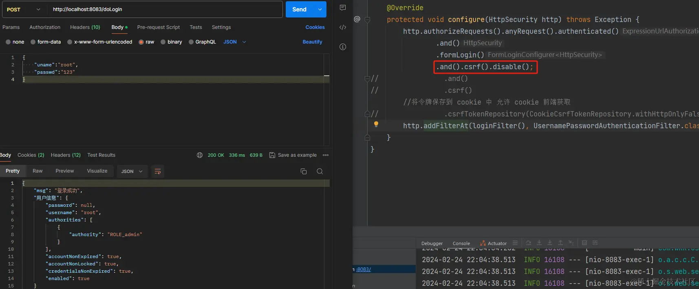Open the Pre-request Script tab
The width and height of the screenshot is (699, 289).
(x=159, y=27)
